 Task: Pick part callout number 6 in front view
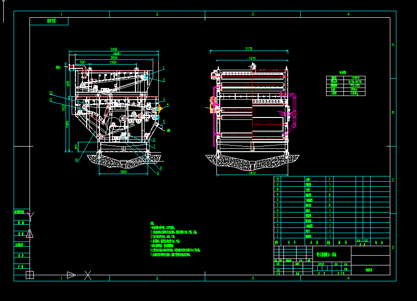click(x=154, y=139)
